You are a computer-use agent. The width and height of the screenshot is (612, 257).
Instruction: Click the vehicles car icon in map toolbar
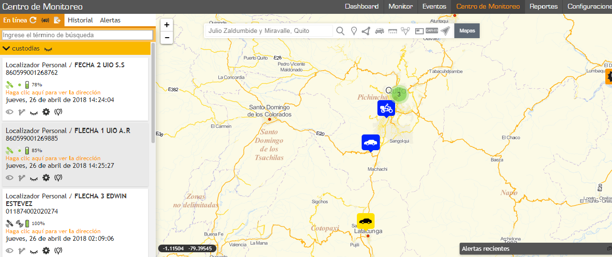coord(380,31)
